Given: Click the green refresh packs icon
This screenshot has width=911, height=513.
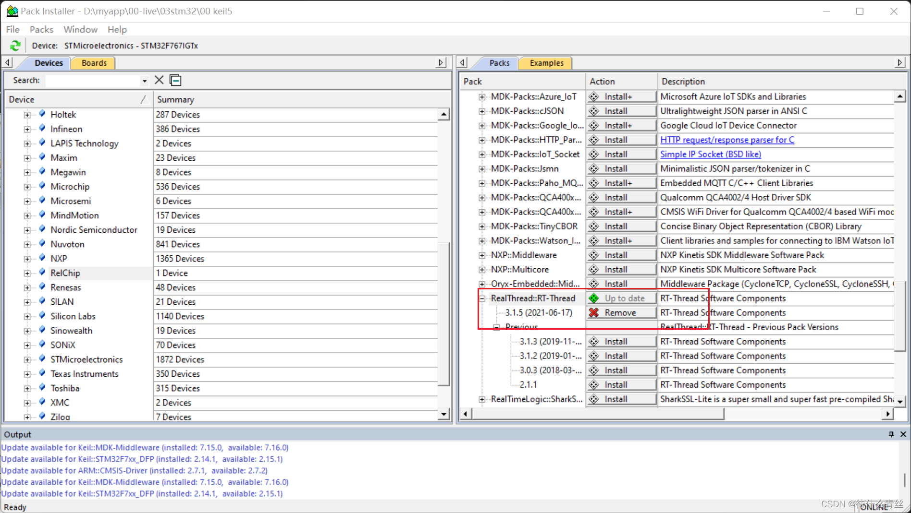Looking at the screenshot, I should pyautogui.click(x=15, y=46).
